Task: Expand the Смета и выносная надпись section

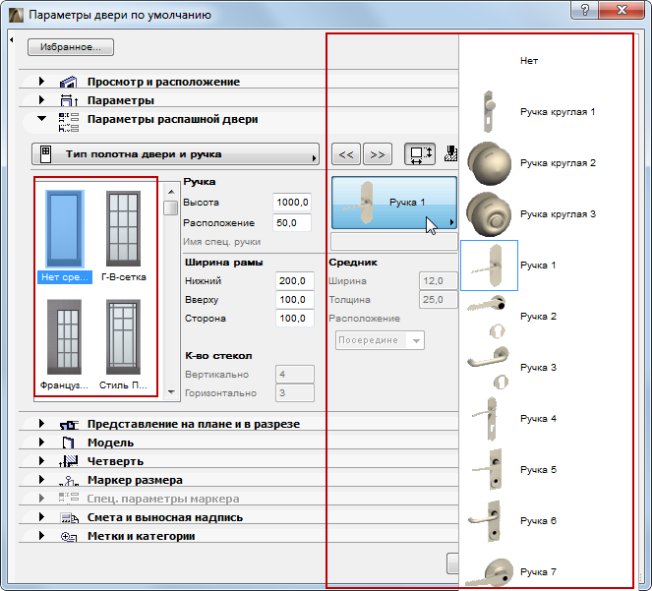Action: click(41, 517)
